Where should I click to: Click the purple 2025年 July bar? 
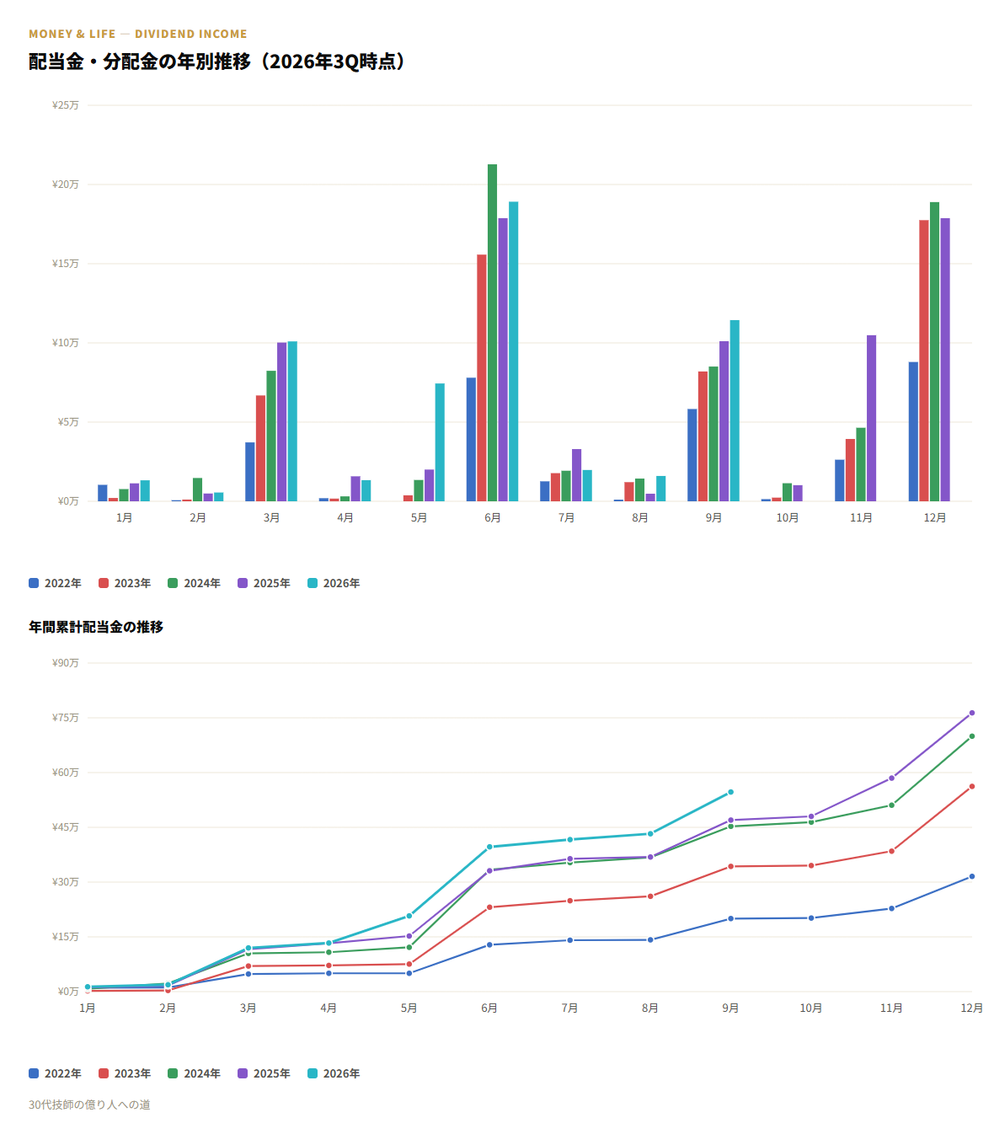[x=576, y=475]
